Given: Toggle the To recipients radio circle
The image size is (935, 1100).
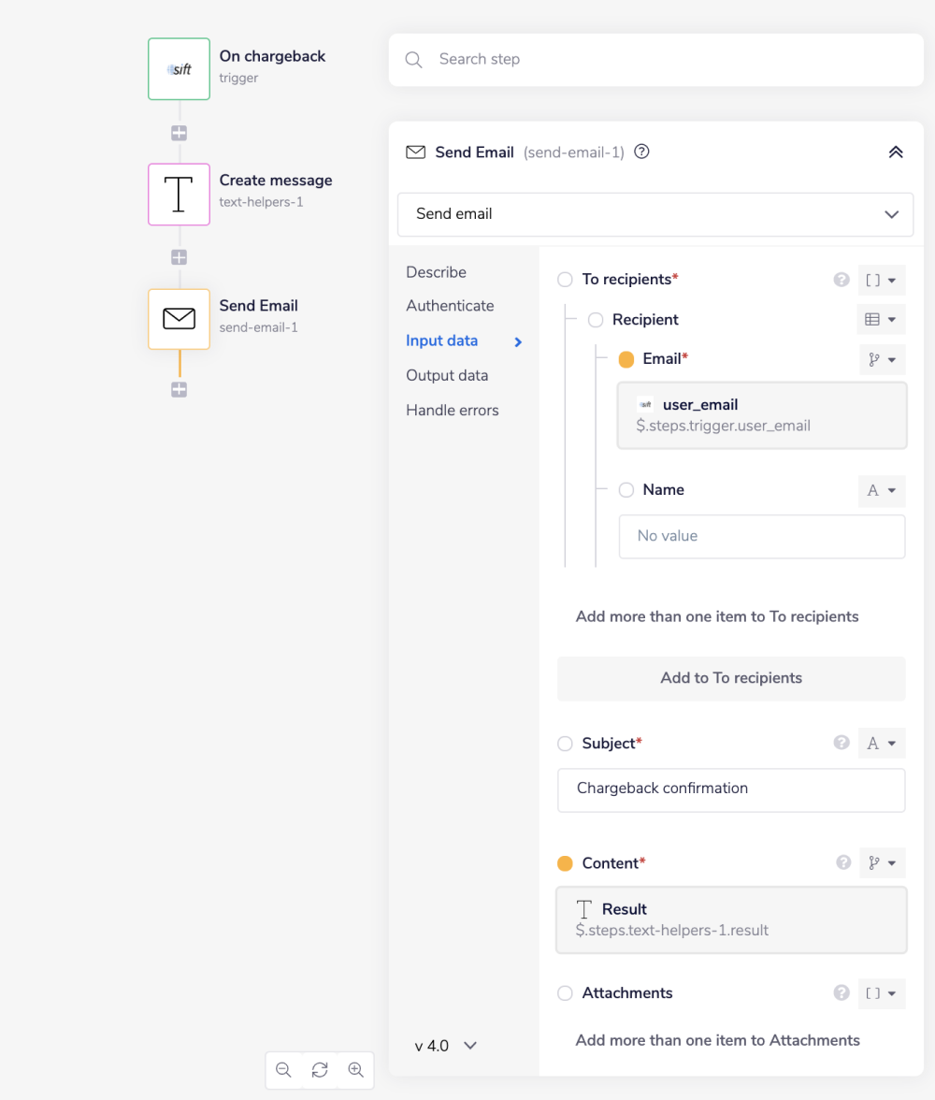Looking at the screenshot, I should [x=565, y=280].
